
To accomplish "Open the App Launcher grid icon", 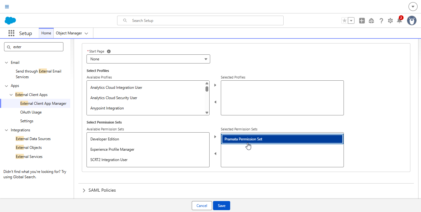I will (x=12, y=33).
